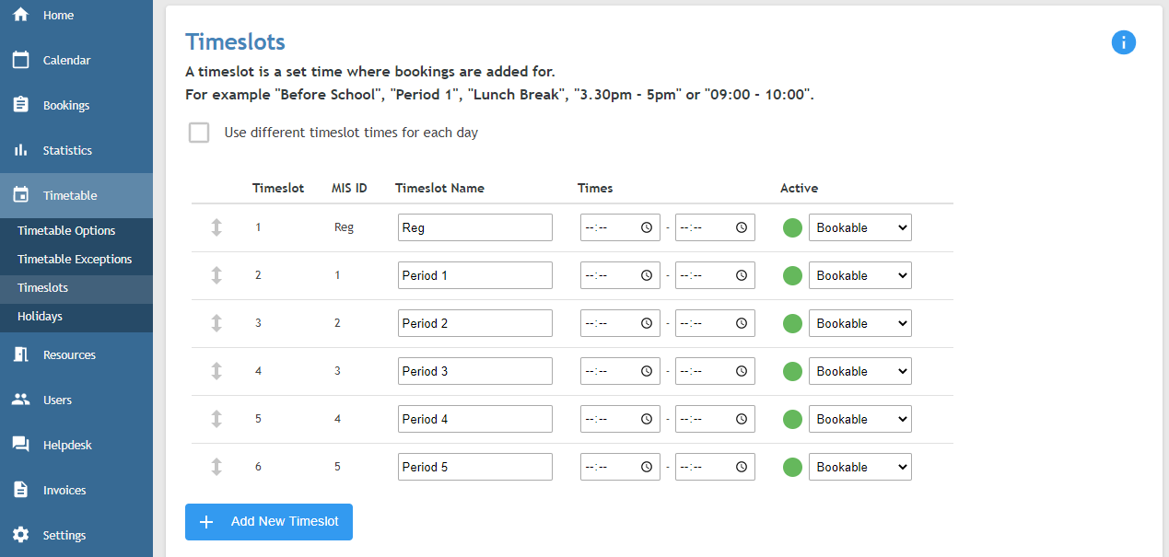
Task: Open the Active dropdown for Reg
Action: pos(859,227)
